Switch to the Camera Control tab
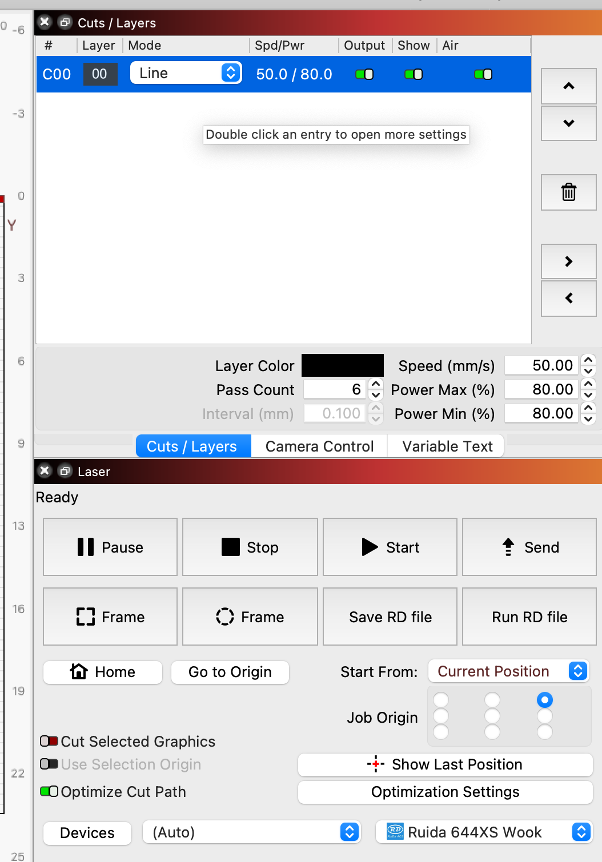602x862 pixels. coord(319,446)
